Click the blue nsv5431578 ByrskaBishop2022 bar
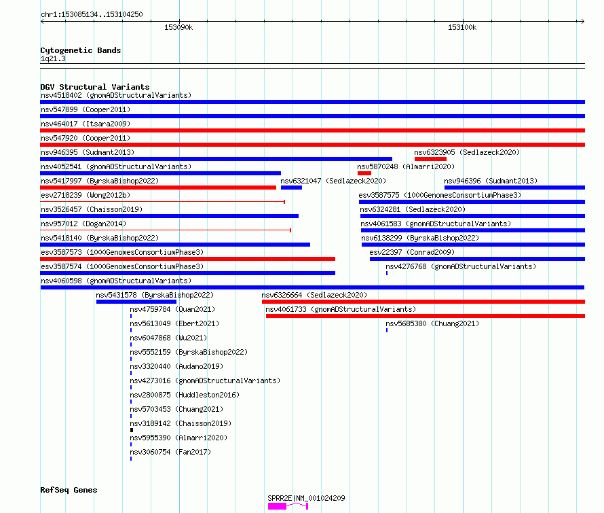The width and height of the screenshot is (604, 513). click(x=136, y=302)
